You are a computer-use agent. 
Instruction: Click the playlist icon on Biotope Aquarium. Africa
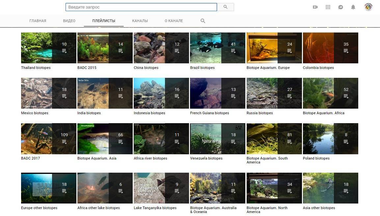(x=346, y=96)
